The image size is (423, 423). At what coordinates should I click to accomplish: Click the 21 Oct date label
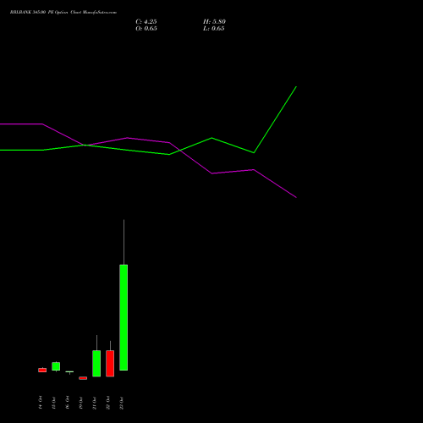[x=95, y=403]
